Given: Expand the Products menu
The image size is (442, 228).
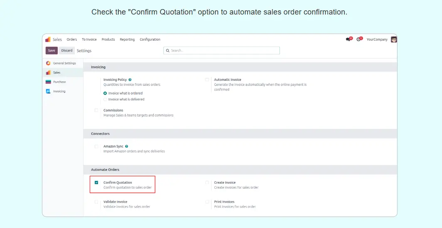Looking at the screenshot, I should (108, 39).
